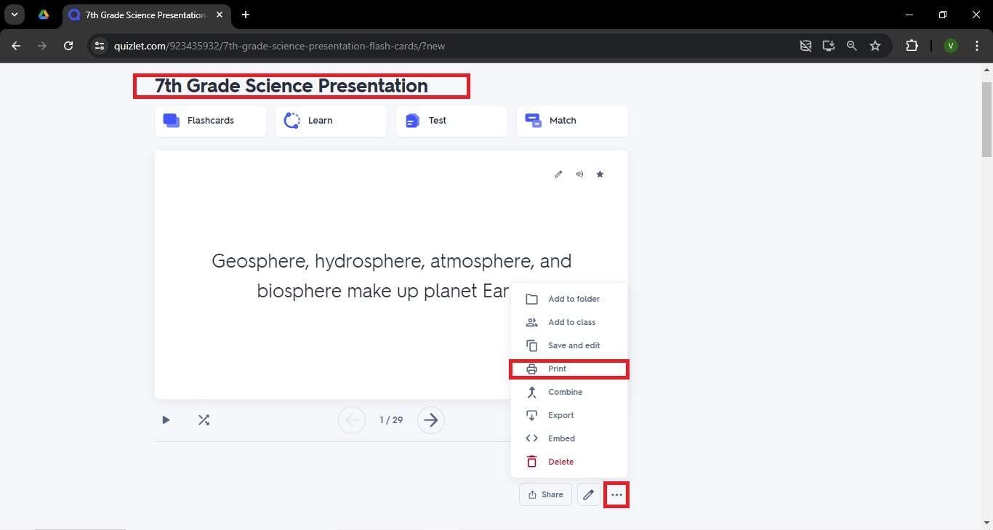The height and width of the screenshot is (530, 993).
Task: Click the three-dot more options icon
Action: point(616,494)
